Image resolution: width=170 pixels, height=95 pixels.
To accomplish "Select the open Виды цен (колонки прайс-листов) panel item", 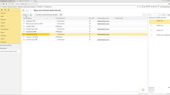I will [10, 51].
